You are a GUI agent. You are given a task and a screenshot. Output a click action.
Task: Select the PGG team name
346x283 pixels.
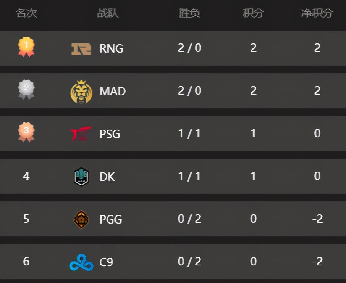coord(111,220)
